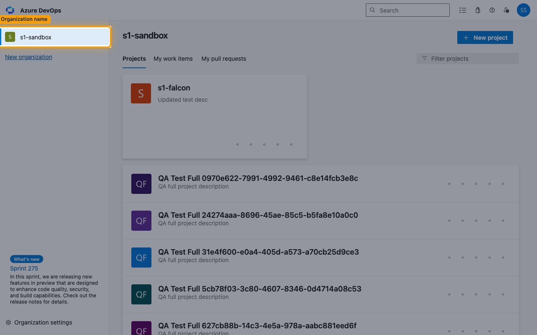Switch to the Projects tab
Image resolution: width=537 pixels, height=335 pixels.
(134, 59)
